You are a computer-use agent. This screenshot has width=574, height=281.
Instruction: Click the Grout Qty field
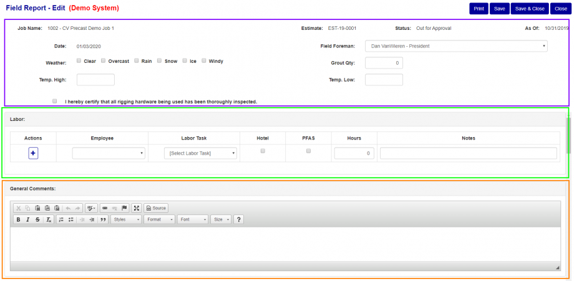pyautogui.click(x=384, y=63)
